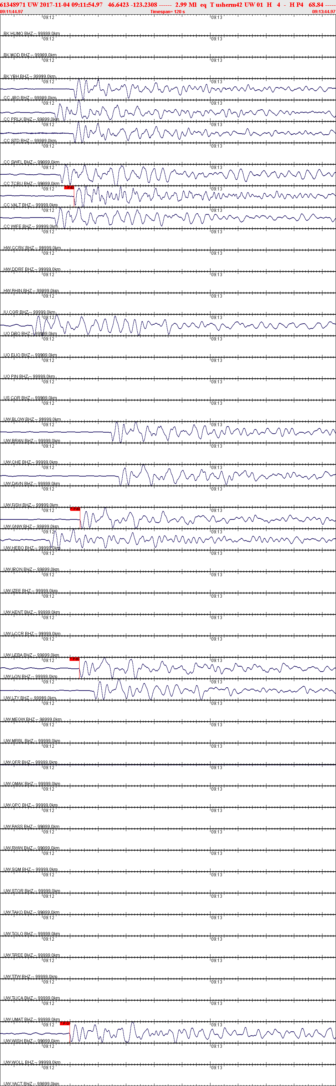The width and height of the screenshot is (336, 1086).
Task: Click the UW.IZEE BHZ channel label
Action: coord(31,591)
